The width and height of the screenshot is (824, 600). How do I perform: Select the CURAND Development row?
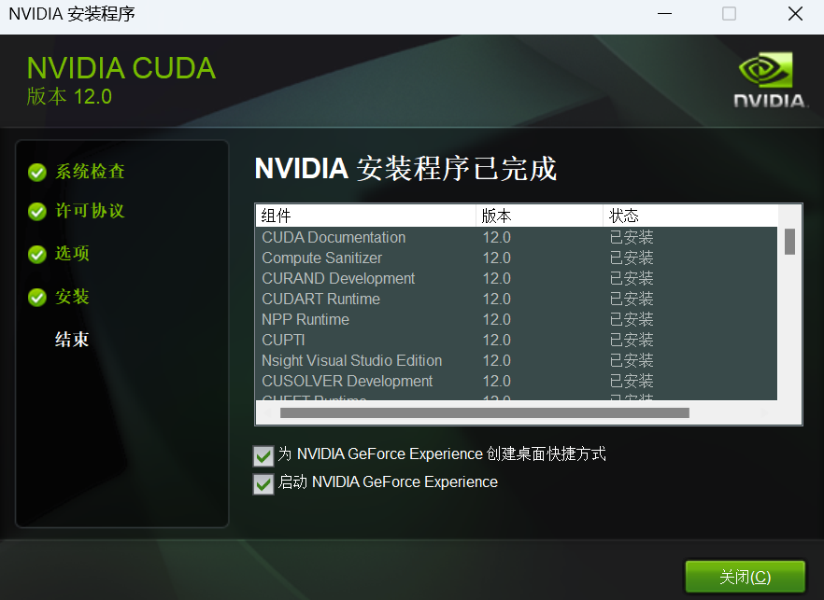(517, 278)
